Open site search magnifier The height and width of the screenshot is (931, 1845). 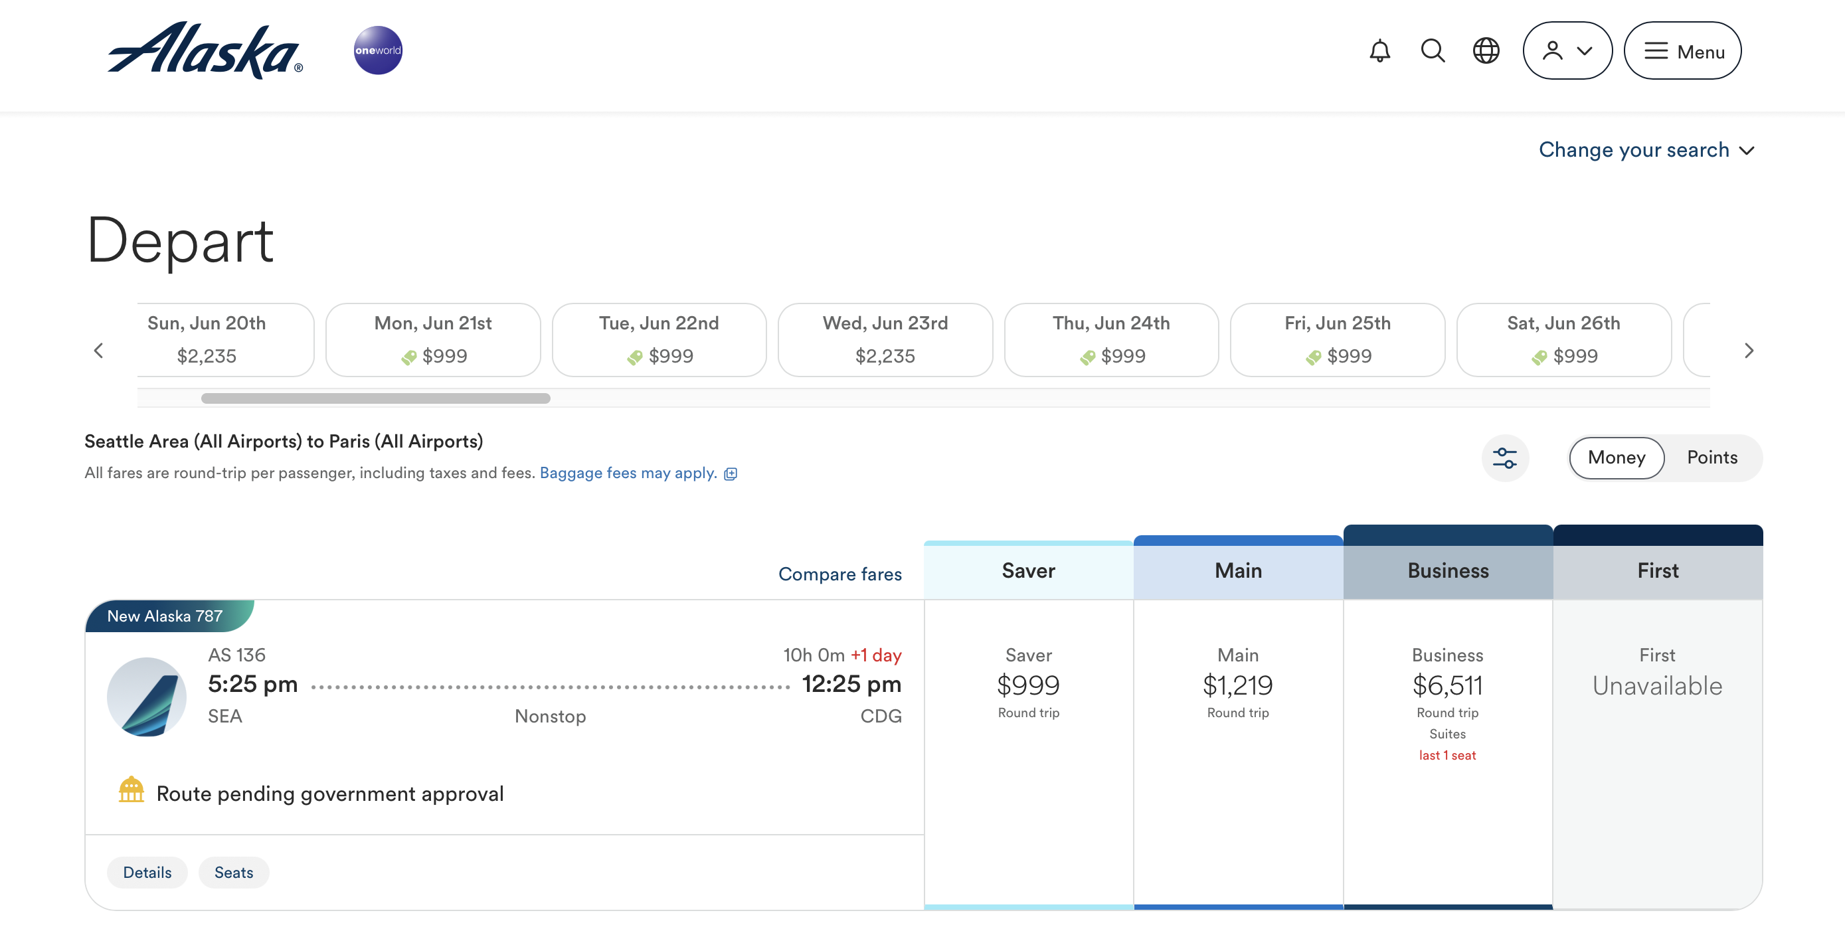[x=1433, y=51]
